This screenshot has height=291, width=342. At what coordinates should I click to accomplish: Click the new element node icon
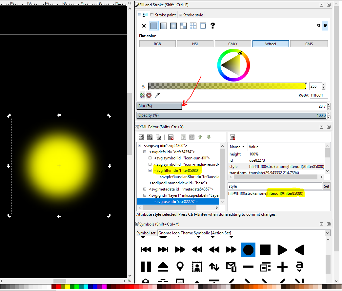pos(141,137)
